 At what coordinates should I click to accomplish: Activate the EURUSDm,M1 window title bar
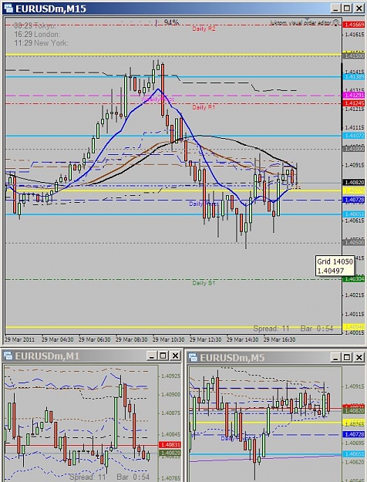coord(93,356)
